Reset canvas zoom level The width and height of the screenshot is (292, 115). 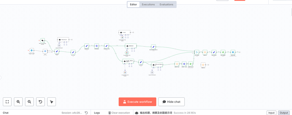coord(40,101)
